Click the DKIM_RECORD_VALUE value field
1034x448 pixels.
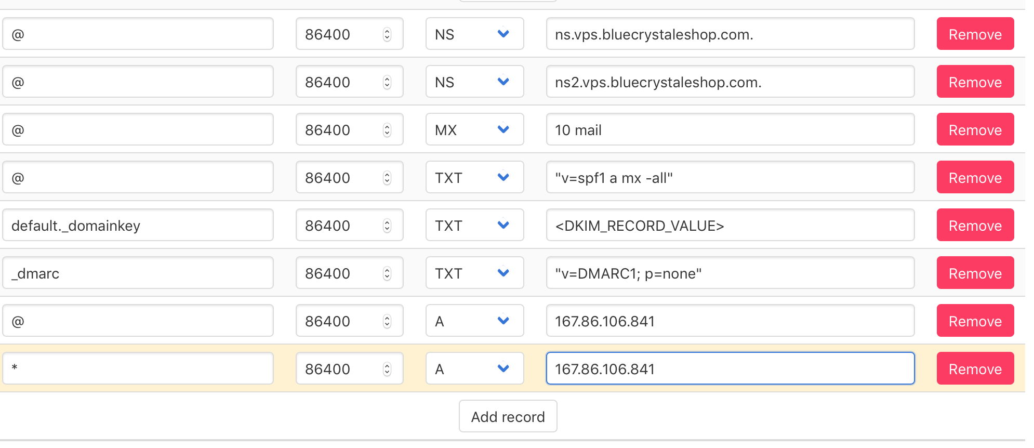click(730, 225)
